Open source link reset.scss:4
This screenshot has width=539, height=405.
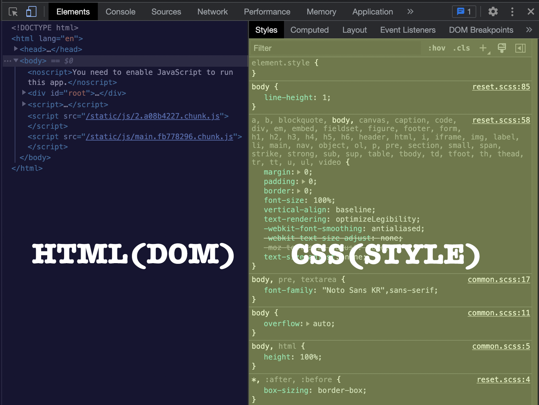tap(503, 380)
